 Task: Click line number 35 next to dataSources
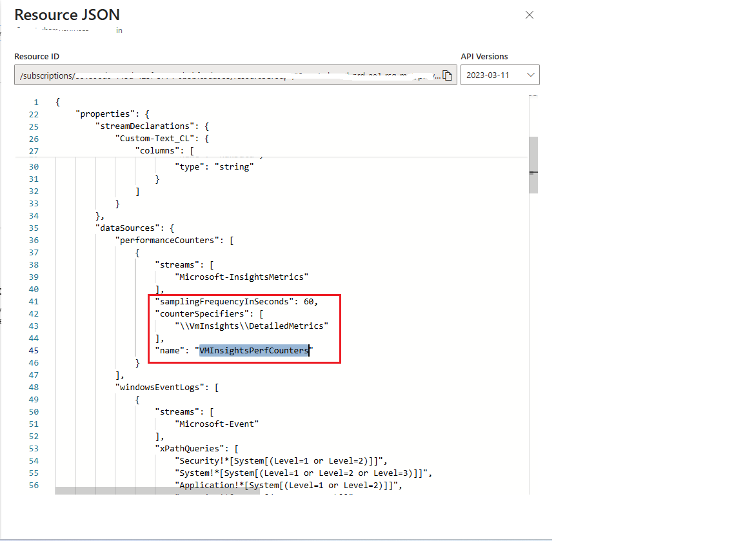(x=34, y=228)
